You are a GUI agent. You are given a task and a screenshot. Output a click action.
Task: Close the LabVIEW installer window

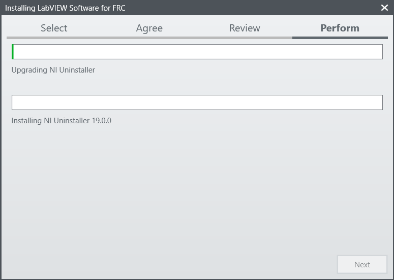coord(384,8)
